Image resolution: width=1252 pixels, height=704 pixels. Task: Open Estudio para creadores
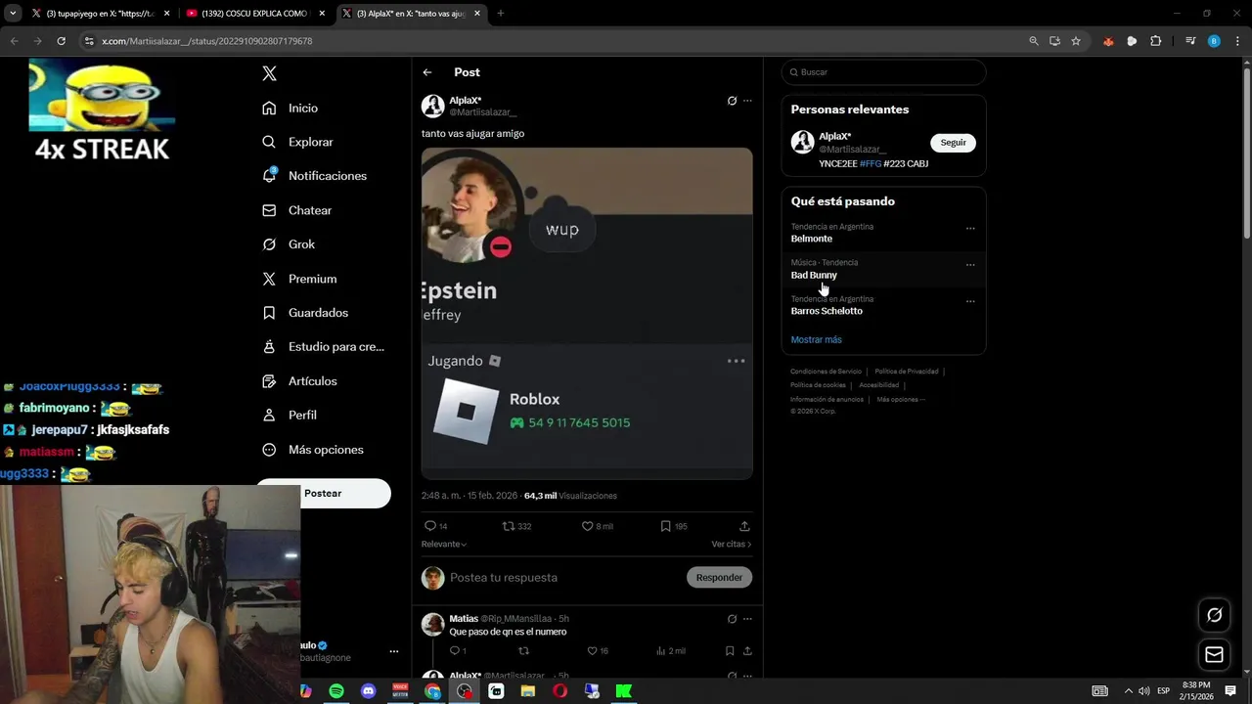324,347
